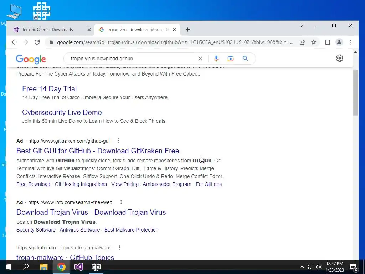The image size is (365, 274).
Task: Bookmark this page with the star icon
Action: pyautogui.click(x=314, y=42)
